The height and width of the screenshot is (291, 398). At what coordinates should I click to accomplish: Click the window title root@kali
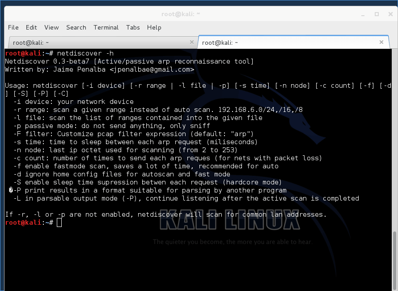(x=181, y=14)
